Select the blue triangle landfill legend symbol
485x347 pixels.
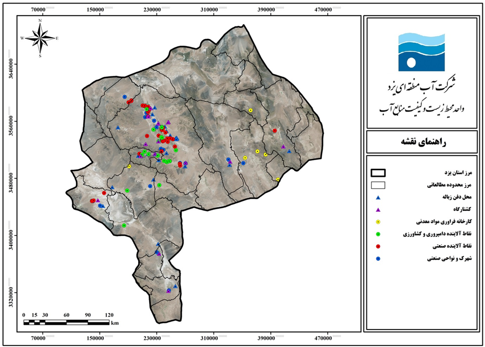(x=378, y=197)
